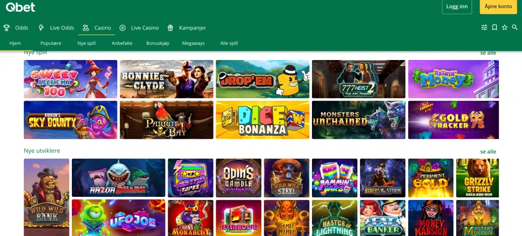This screenshot has width=522, height=236.
Task: Click the 'Nye utviklere' section heading
Action: coord(42,151)
